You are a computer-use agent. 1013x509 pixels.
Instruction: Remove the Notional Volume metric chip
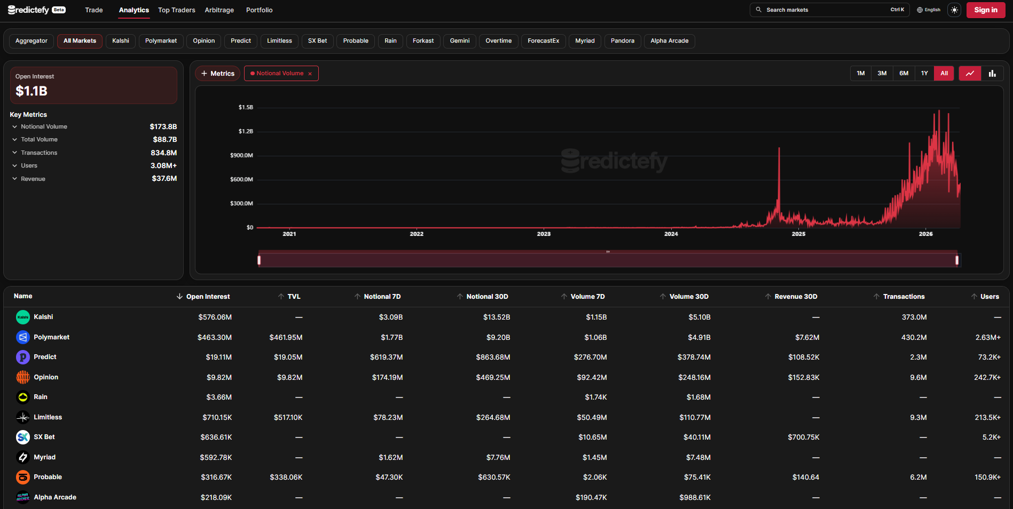(310, 74)
